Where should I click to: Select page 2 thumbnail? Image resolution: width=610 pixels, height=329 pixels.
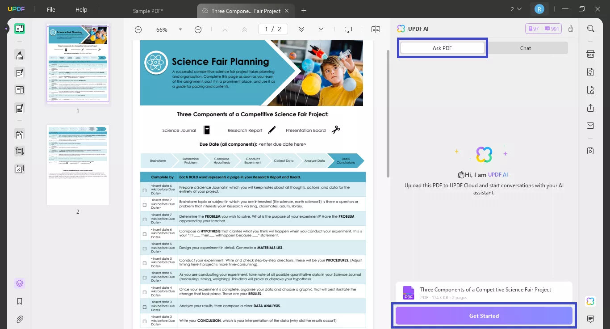click(78, 165)
